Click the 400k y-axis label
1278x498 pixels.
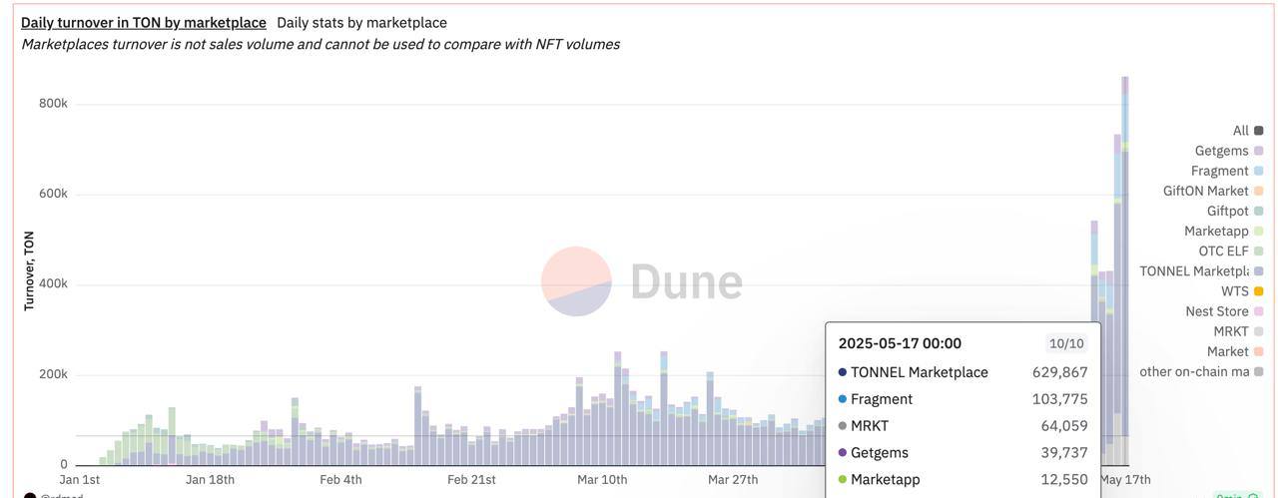53,284
